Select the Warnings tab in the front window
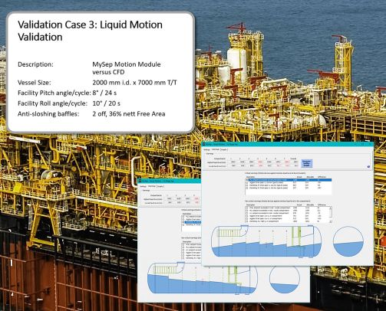 [x=216, y=149]
